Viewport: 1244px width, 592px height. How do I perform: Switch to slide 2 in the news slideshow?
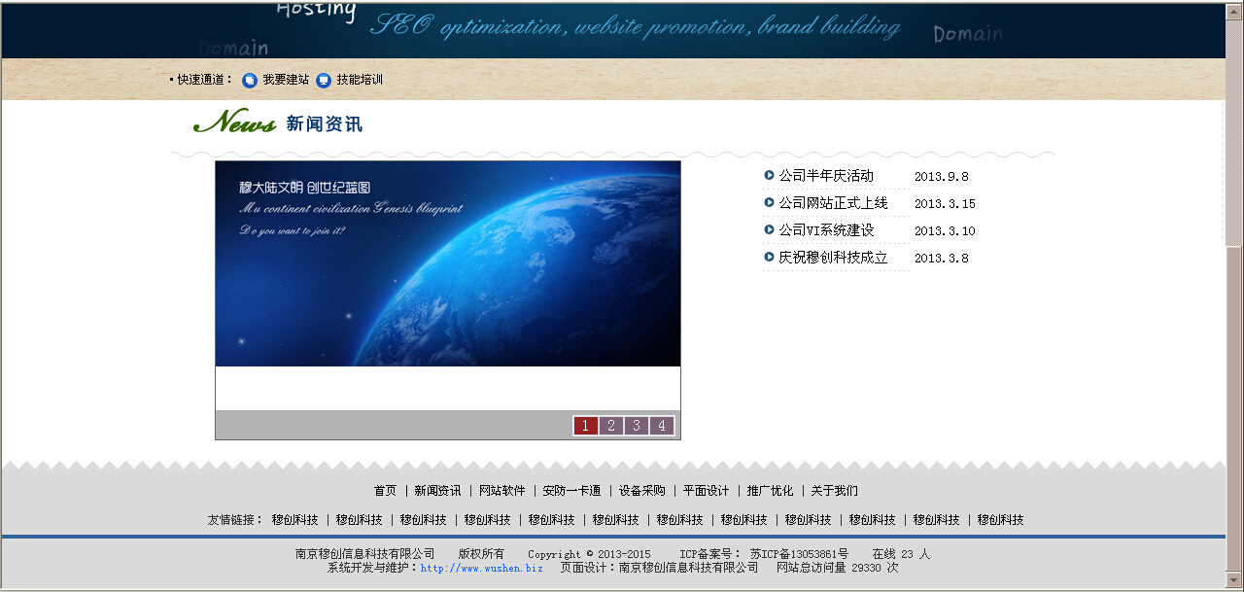coord(610,426)
